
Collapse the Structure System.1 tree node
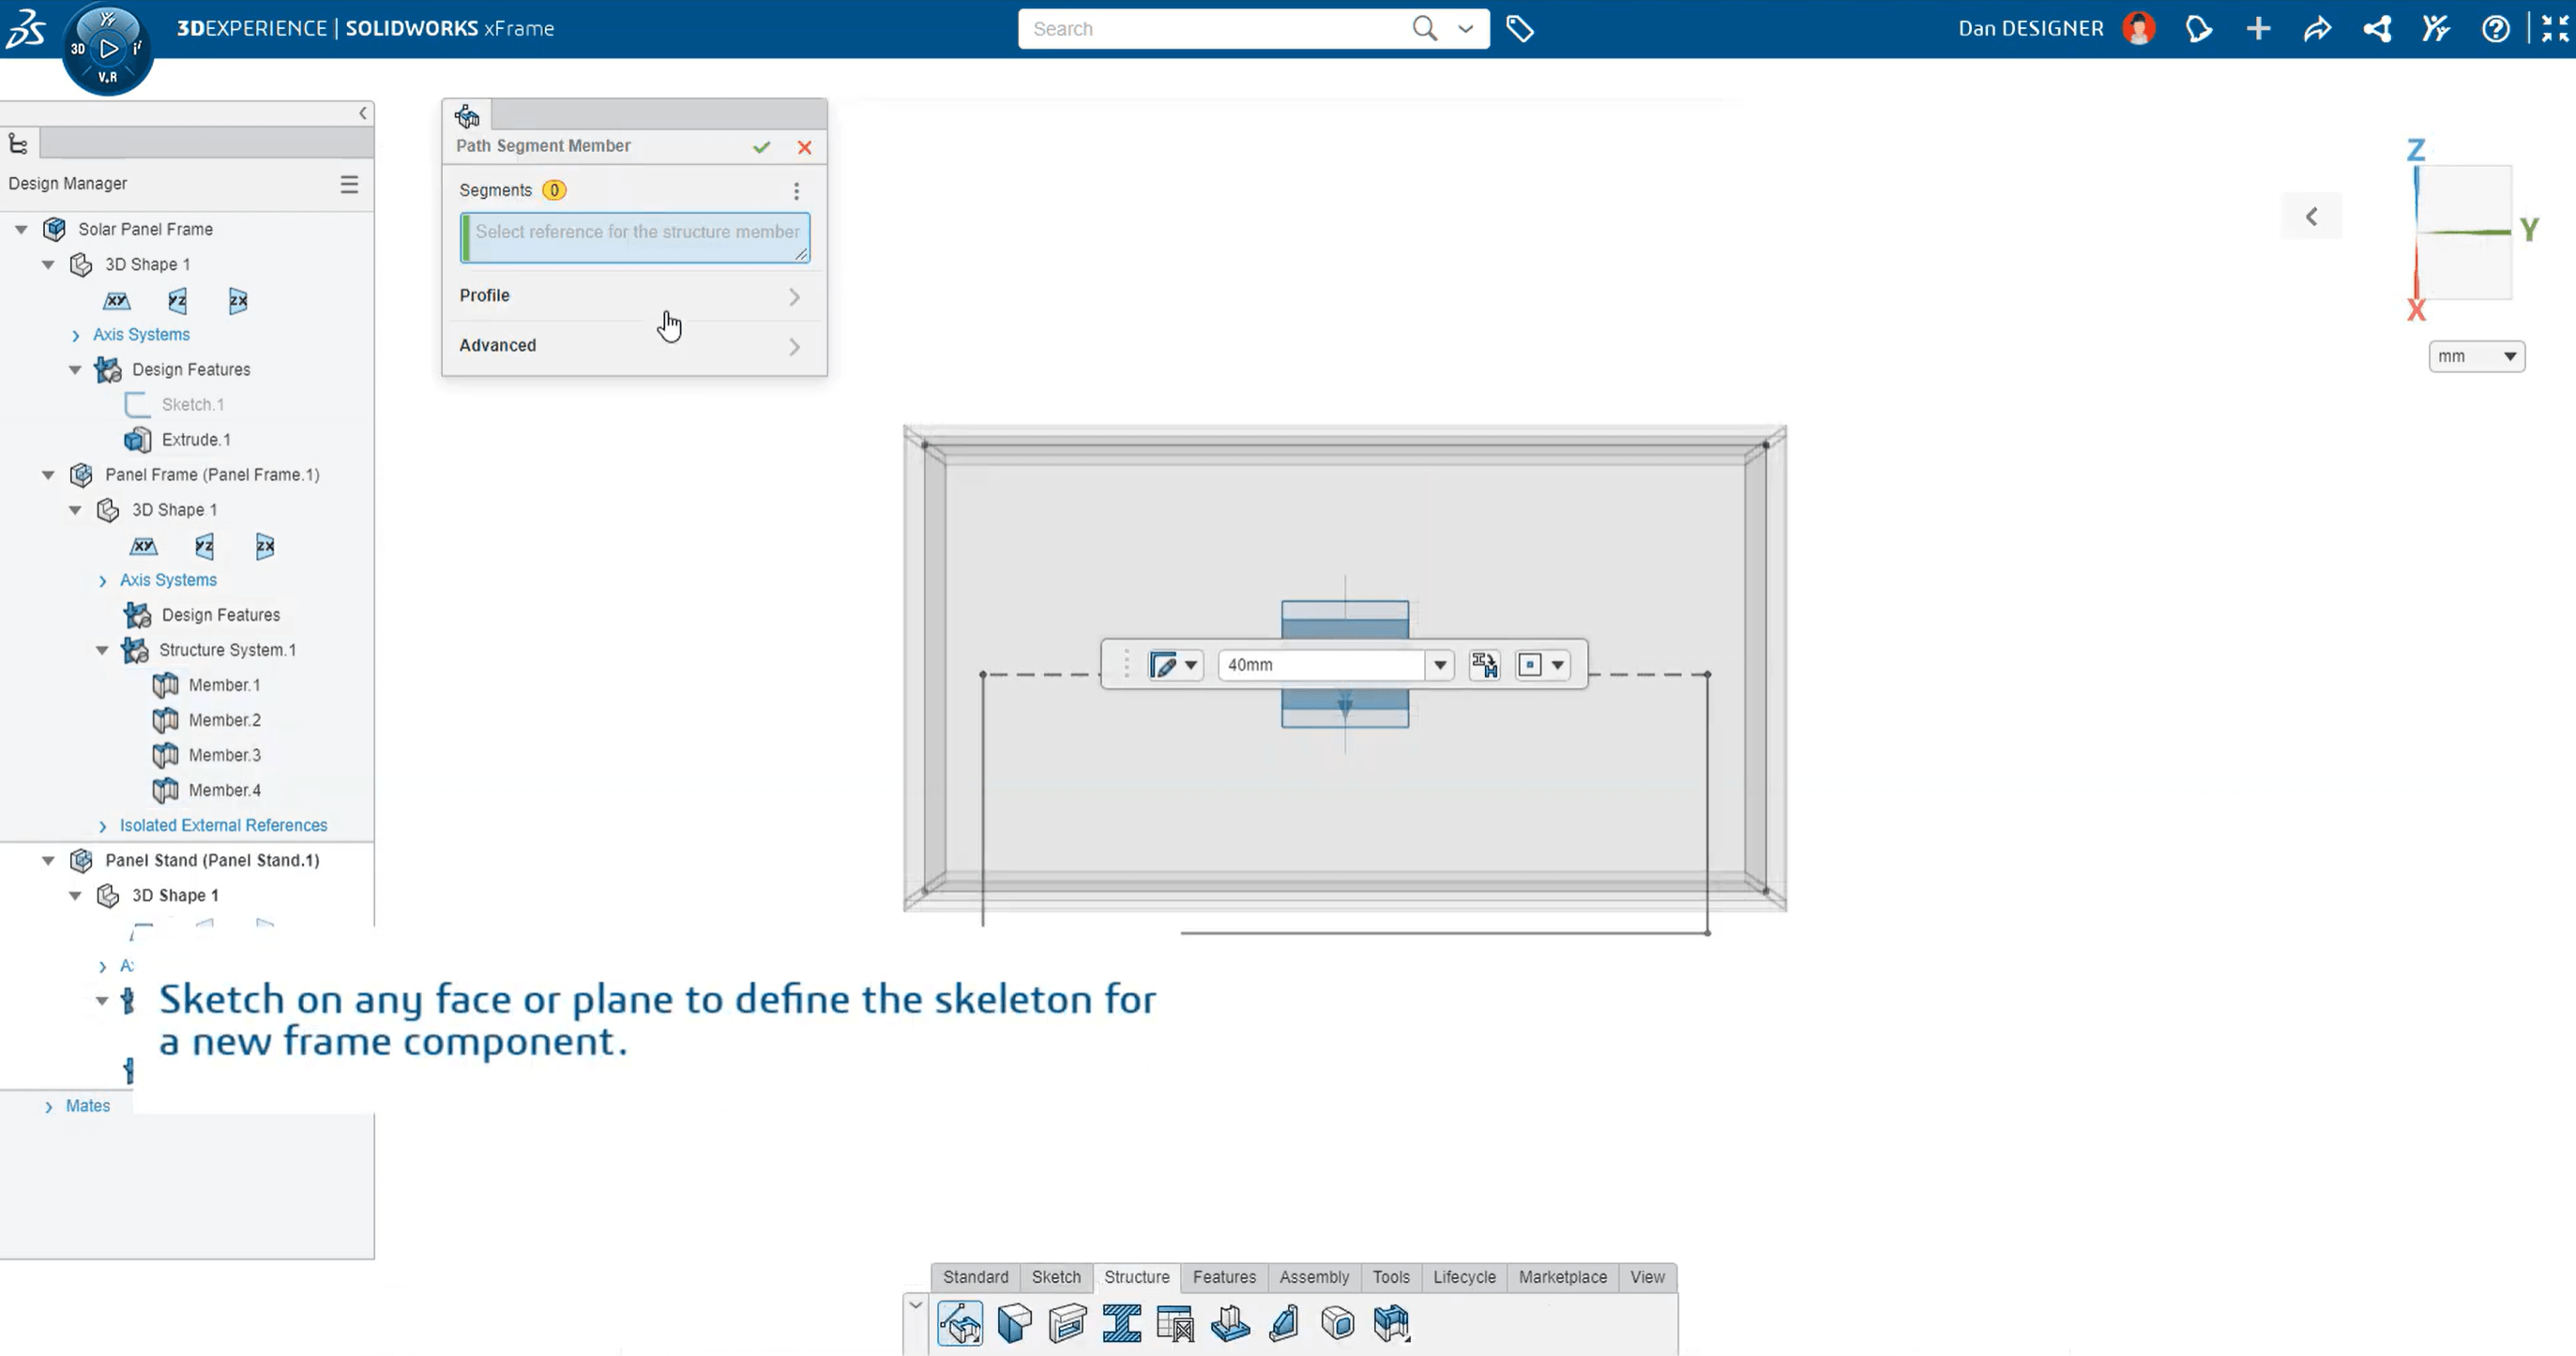[102, 650]
